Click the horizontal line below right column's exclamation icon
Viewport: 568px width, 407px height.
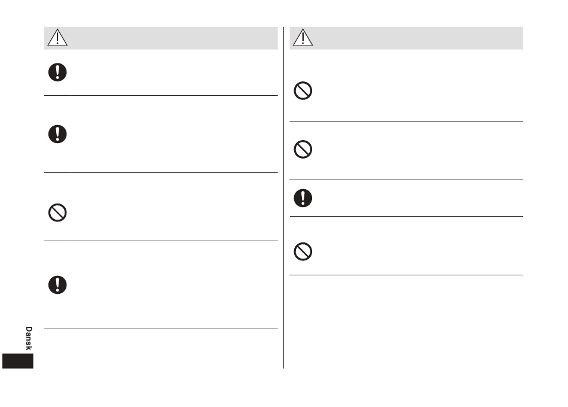(x=407, y=217)
